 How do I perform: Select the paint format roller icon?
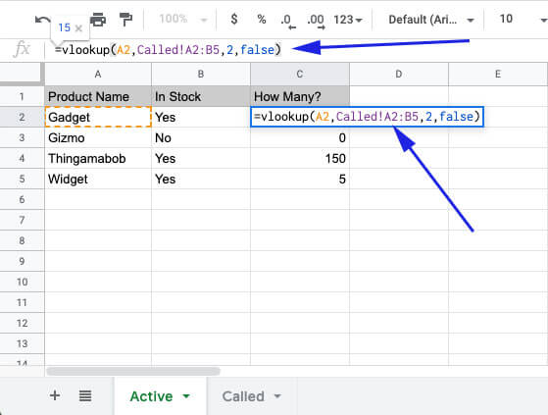(x=125, y=20)
